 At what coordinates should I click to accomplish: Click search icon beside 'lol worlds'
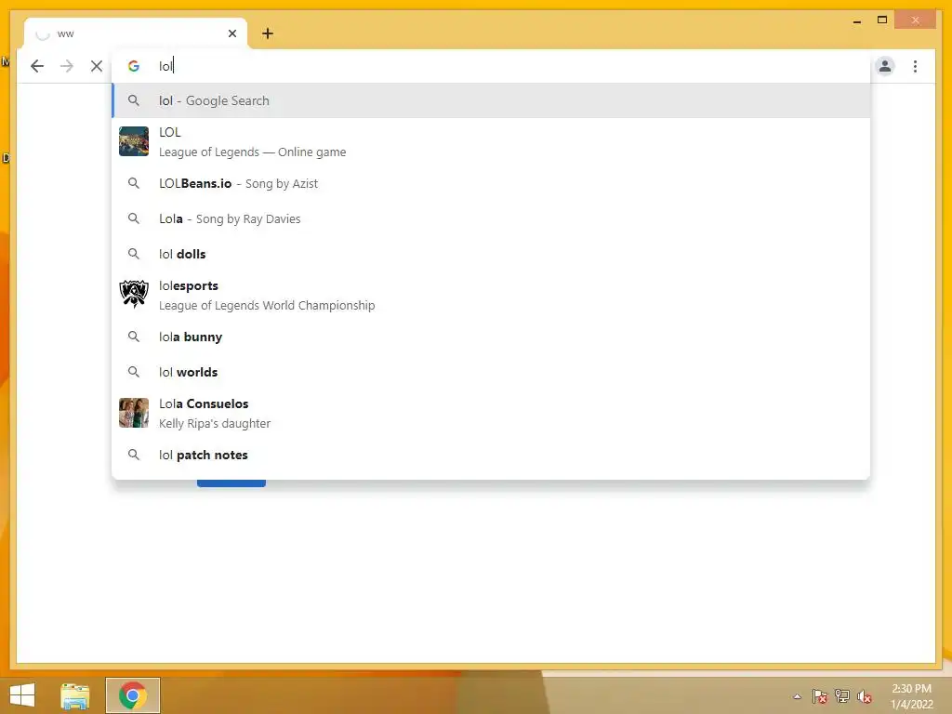(x=134, y=372)
